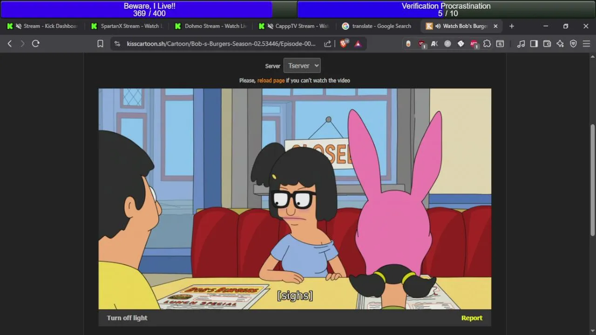Open the Brave Shields lion icon
Image resolution: width=596 pixels, height=335 pixels.
344,43
